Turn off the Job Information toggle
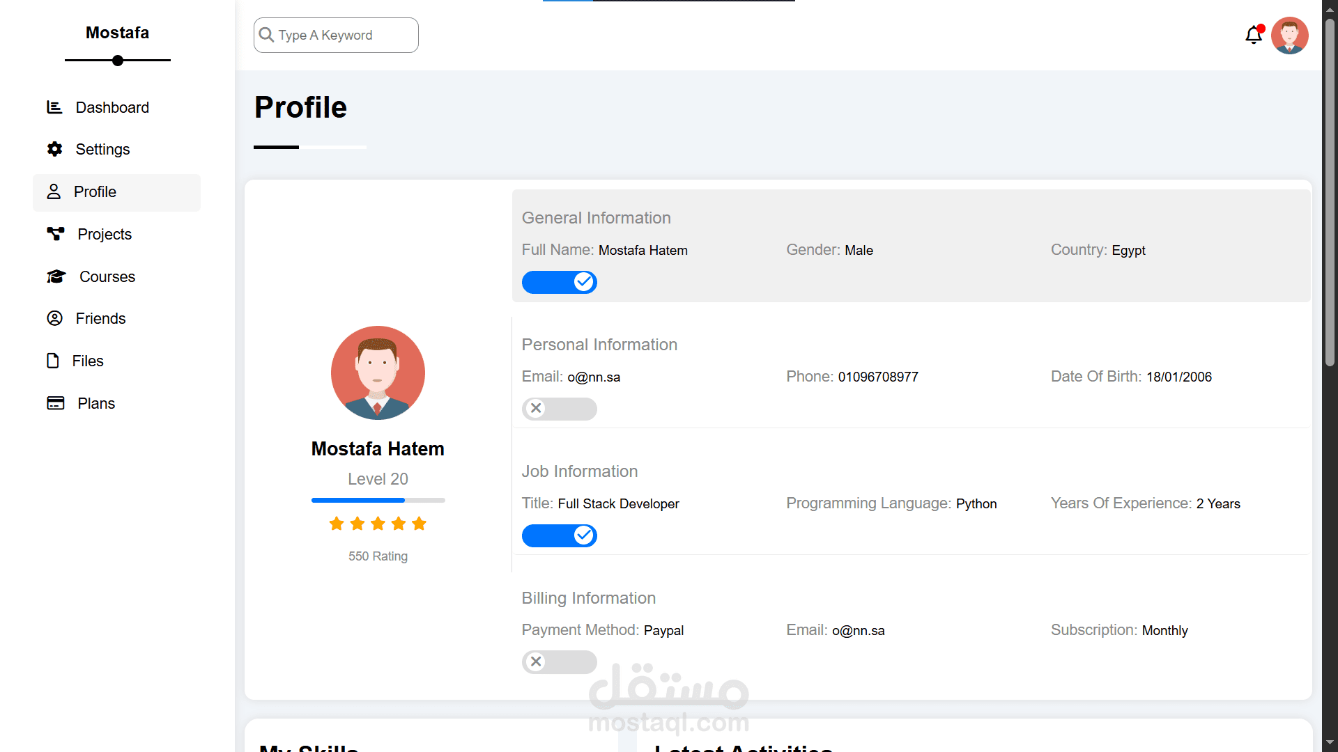 tap(559, 535)
